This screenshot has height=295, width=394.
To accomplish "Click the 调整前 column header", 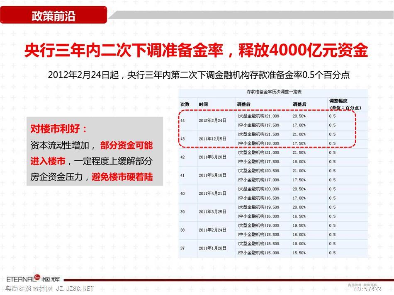I will pyautogui.click(x=243, y=104).
